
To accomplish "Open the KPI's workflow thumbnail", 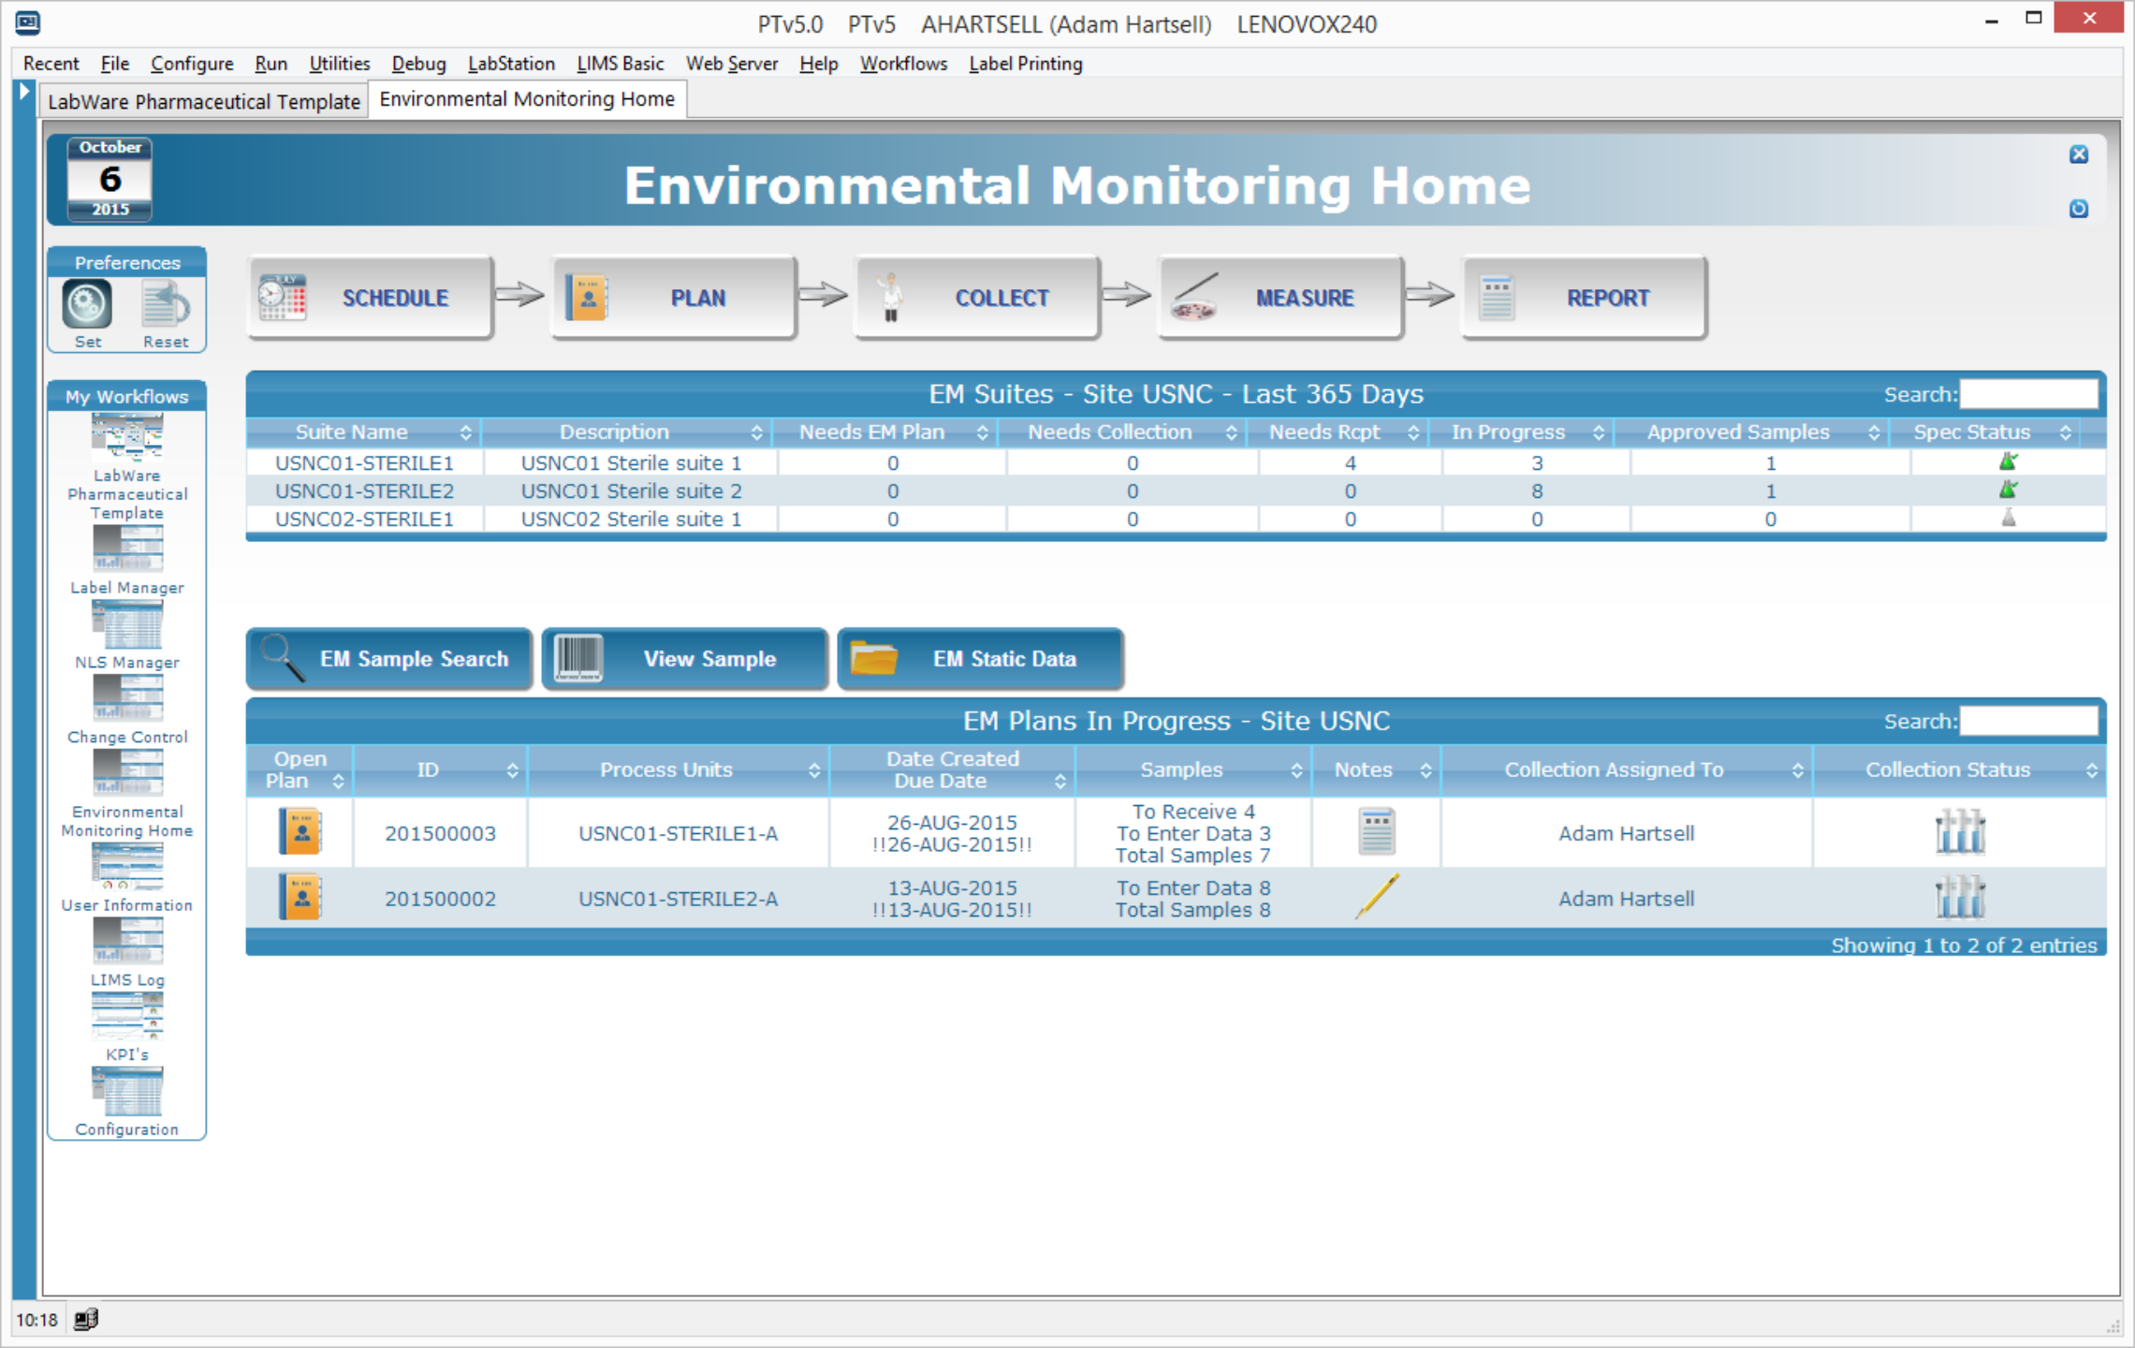I will coord(127,1018).
